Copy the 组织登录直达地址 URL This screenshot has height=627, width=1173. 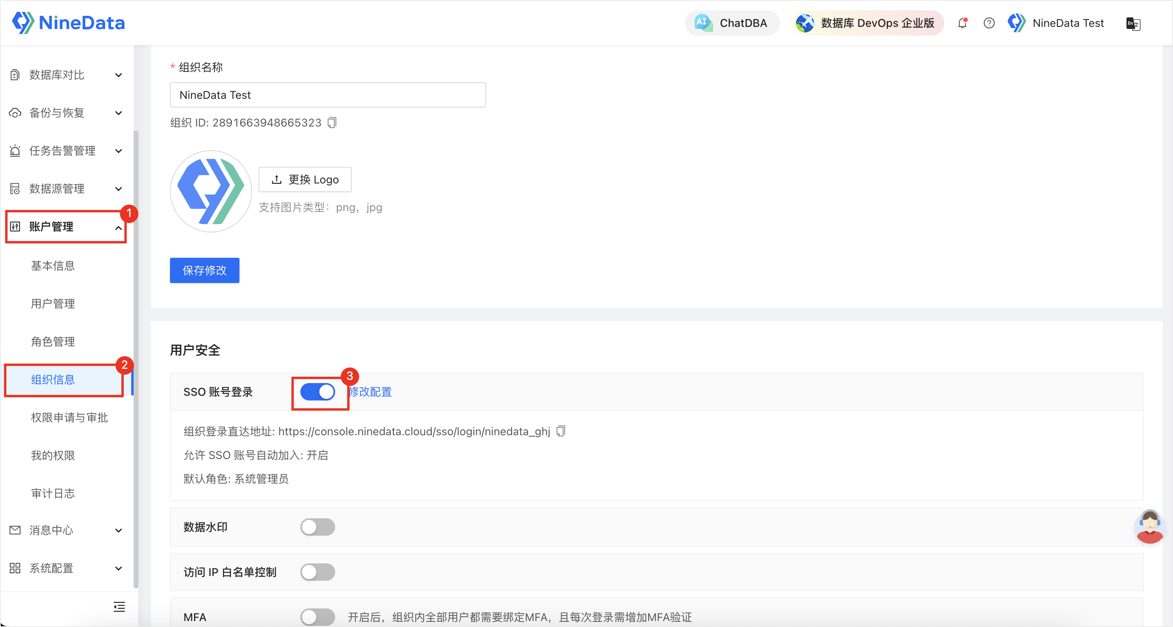(561, 431)
